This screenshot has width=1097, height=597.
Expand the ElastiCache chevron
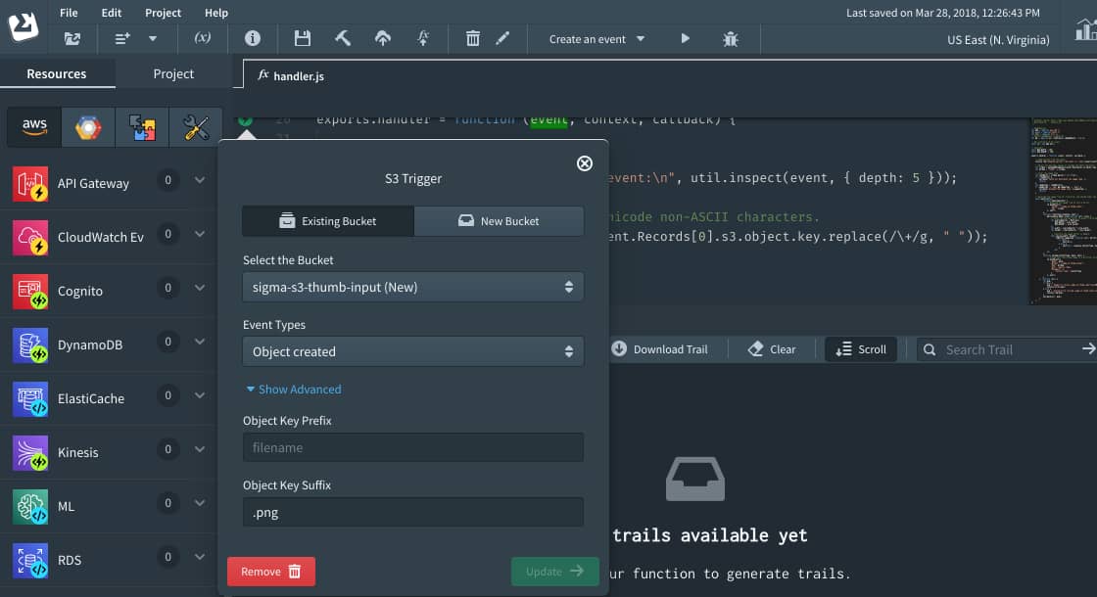pyautogui.click(x=200, y=395)
